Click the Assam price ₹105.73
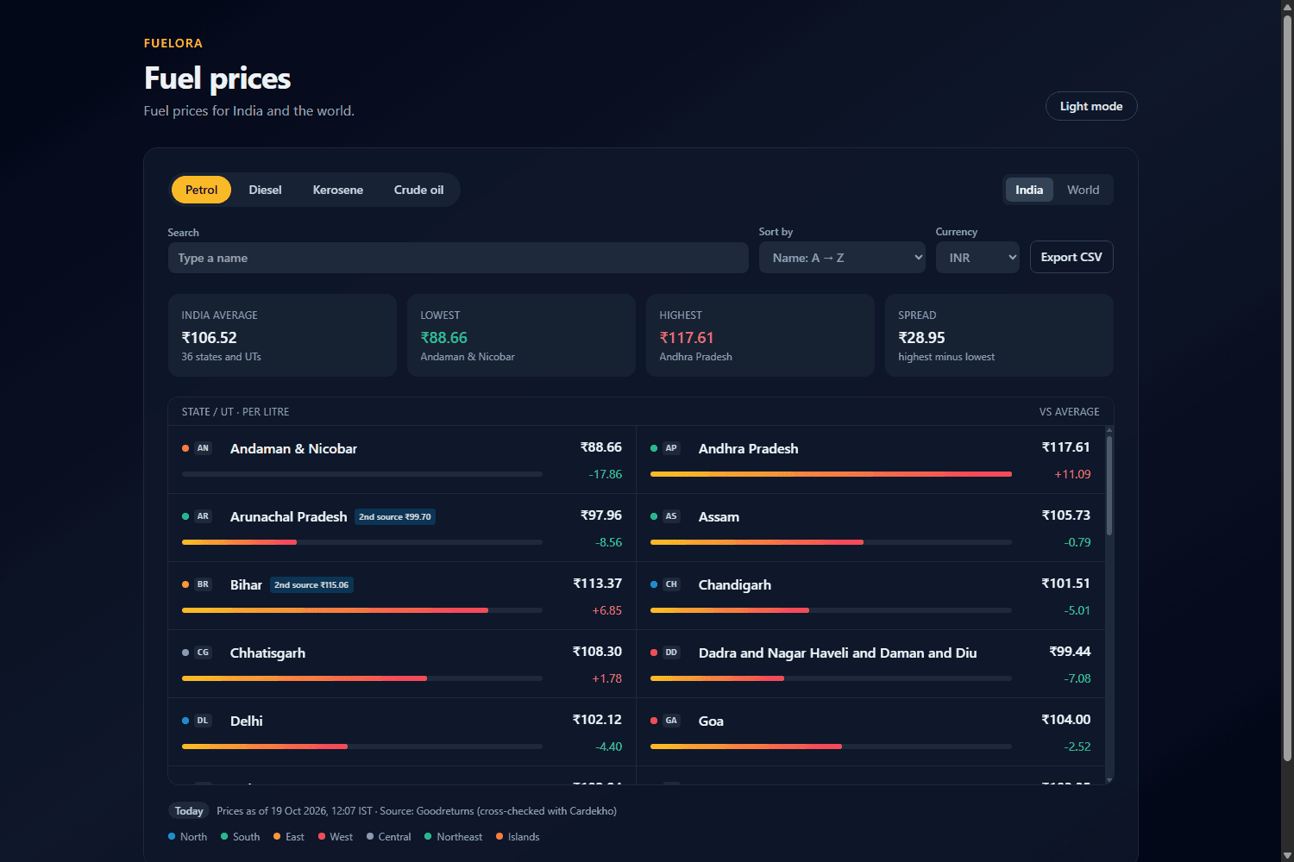Image resolution: width=1294 pixels, height=862 pixels. coord(1066,515)
